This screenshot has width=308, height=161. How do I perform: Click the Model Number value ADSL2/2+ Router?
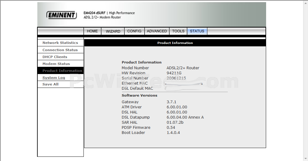183,68
